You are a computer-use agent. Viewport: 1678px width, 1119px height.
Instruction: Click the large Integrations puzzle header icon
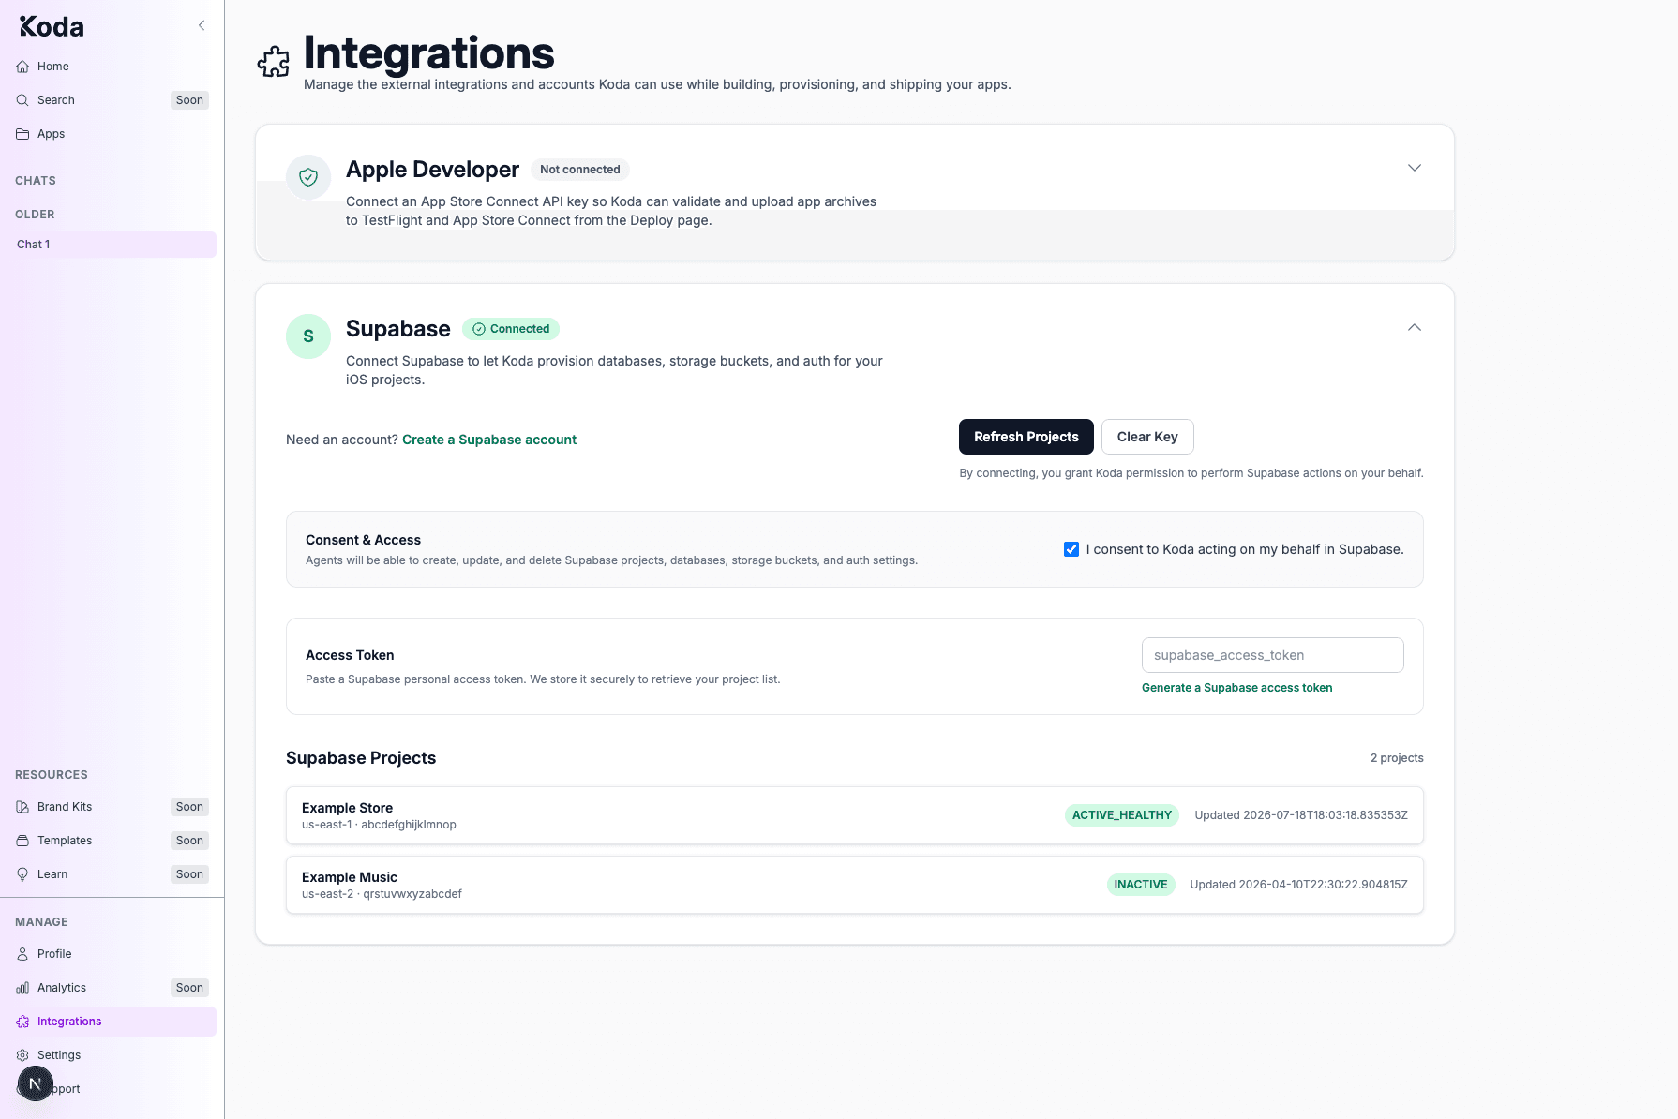[274, 62]
